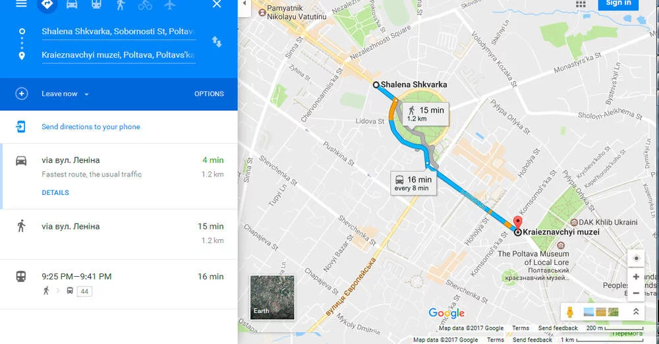Zoom in with the plus button
Image resolution: width=659 pixels, height=344 pixels.
tap(636, 277)
